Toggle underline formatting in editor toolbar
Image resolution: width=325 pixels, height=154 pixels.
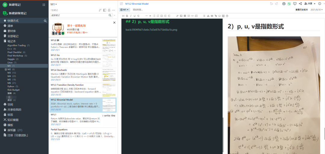(135, 16)
